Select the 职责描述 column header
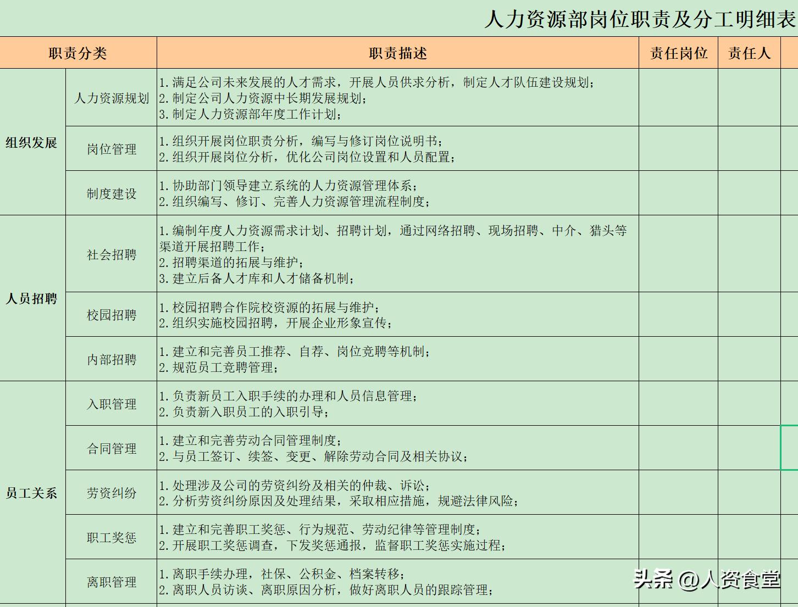 pos(397,53)
